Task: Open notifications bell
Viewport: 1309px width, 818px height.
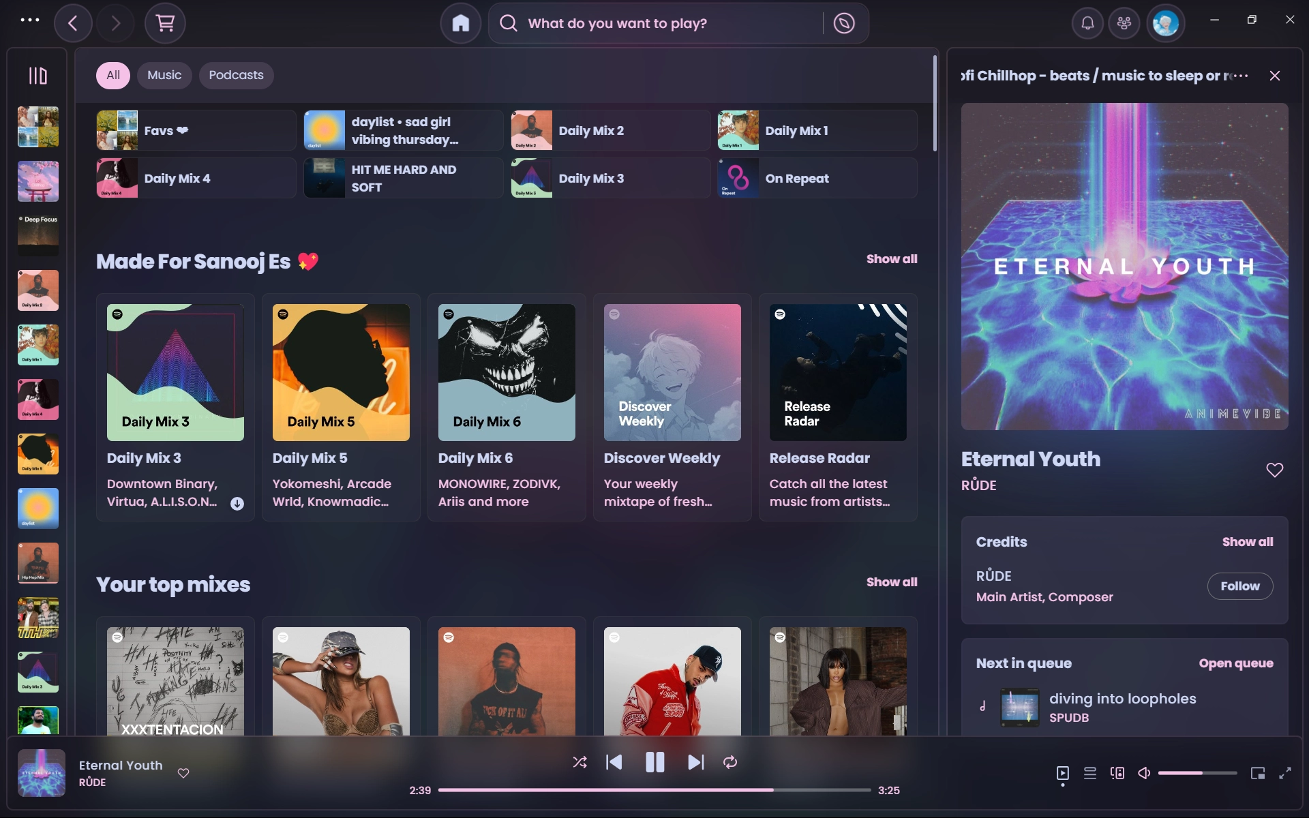Action: [x=1087, y=23]
